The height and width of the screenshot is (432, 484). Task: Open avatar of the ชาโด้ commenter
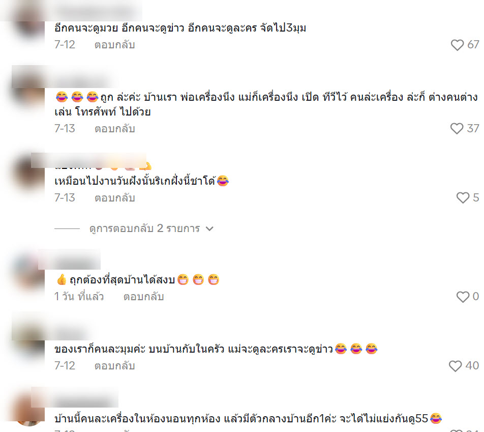29,173
